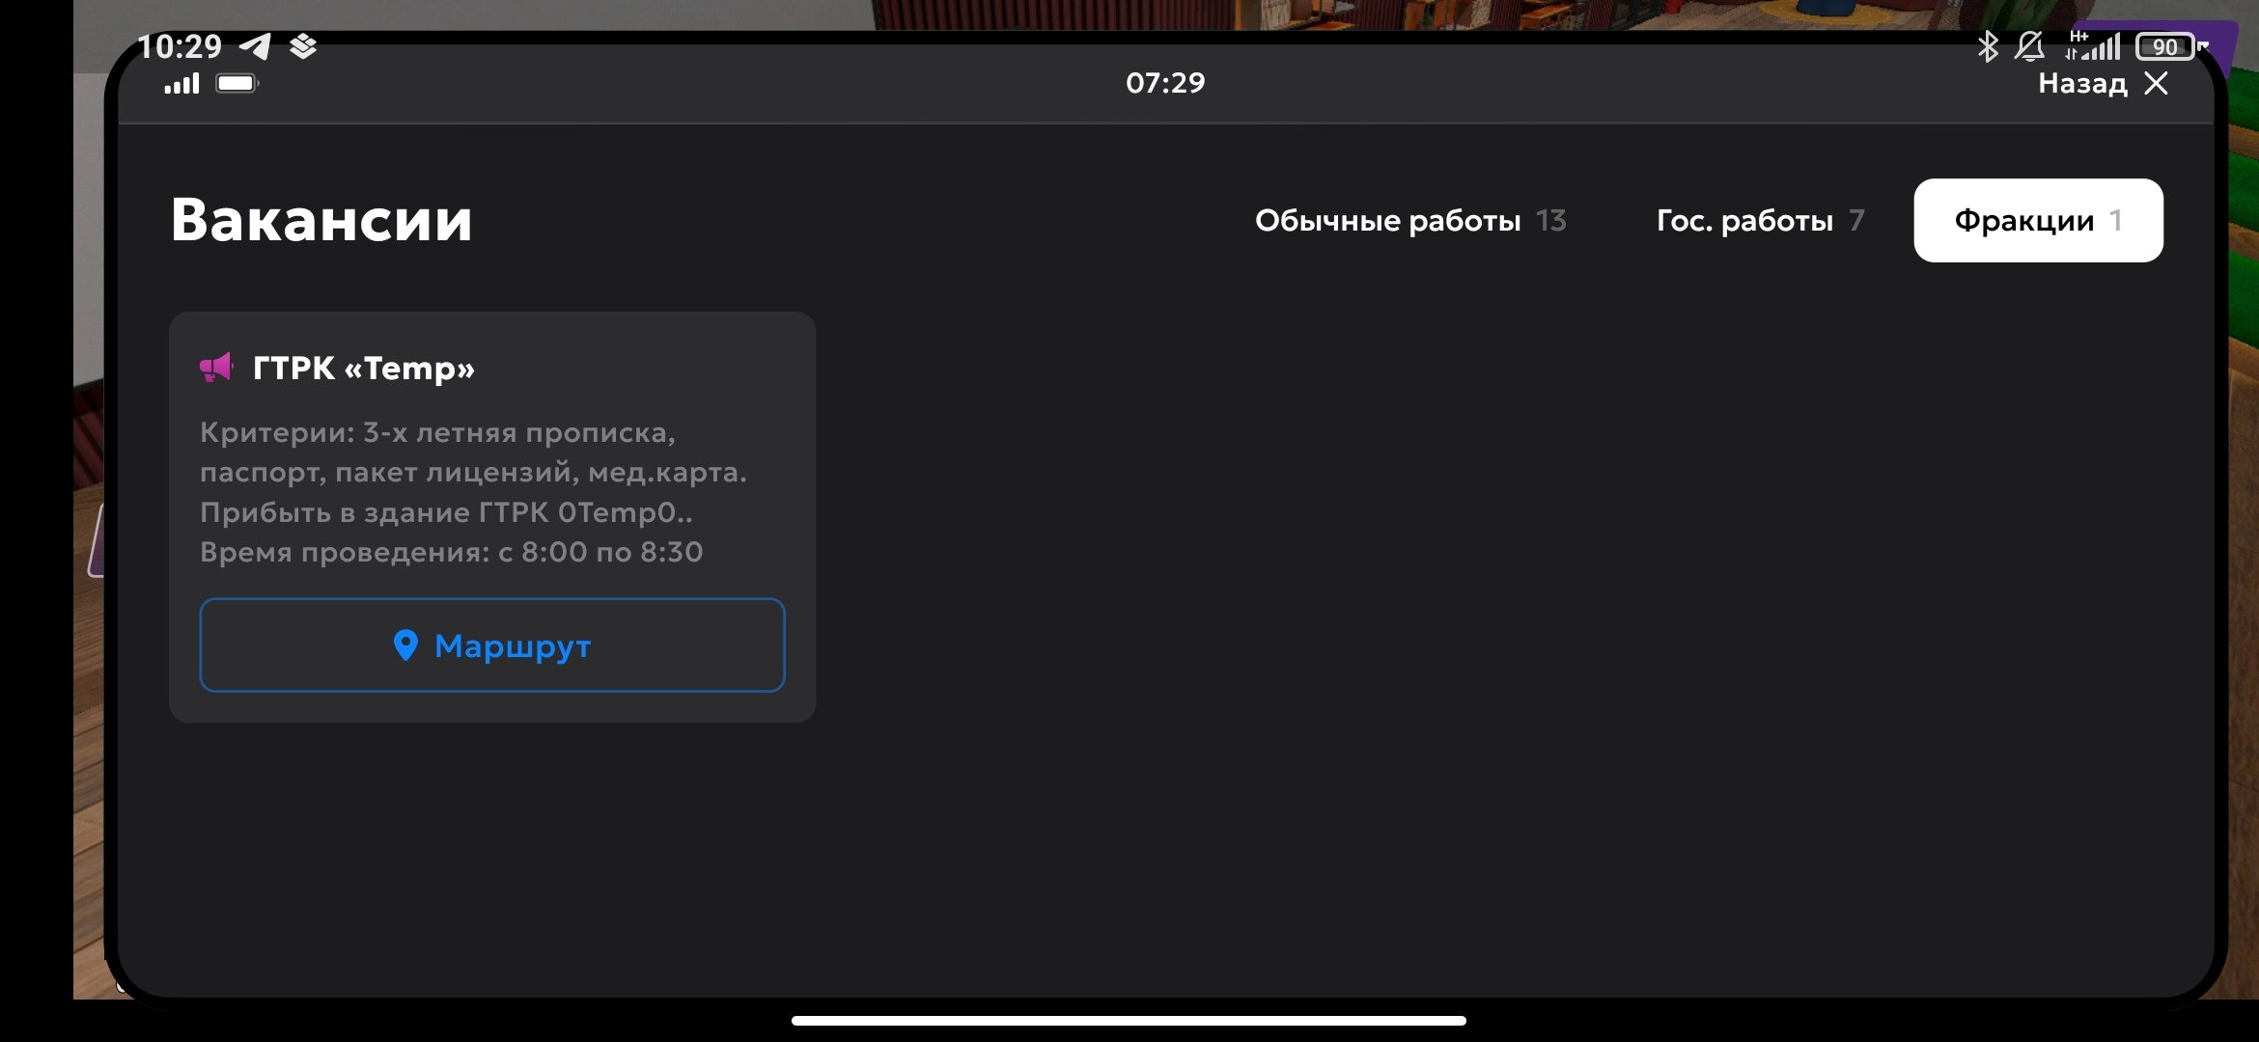Click the blue location pin icon
This screenshot has width=2259, height=1042.
[x=405, y=645]
